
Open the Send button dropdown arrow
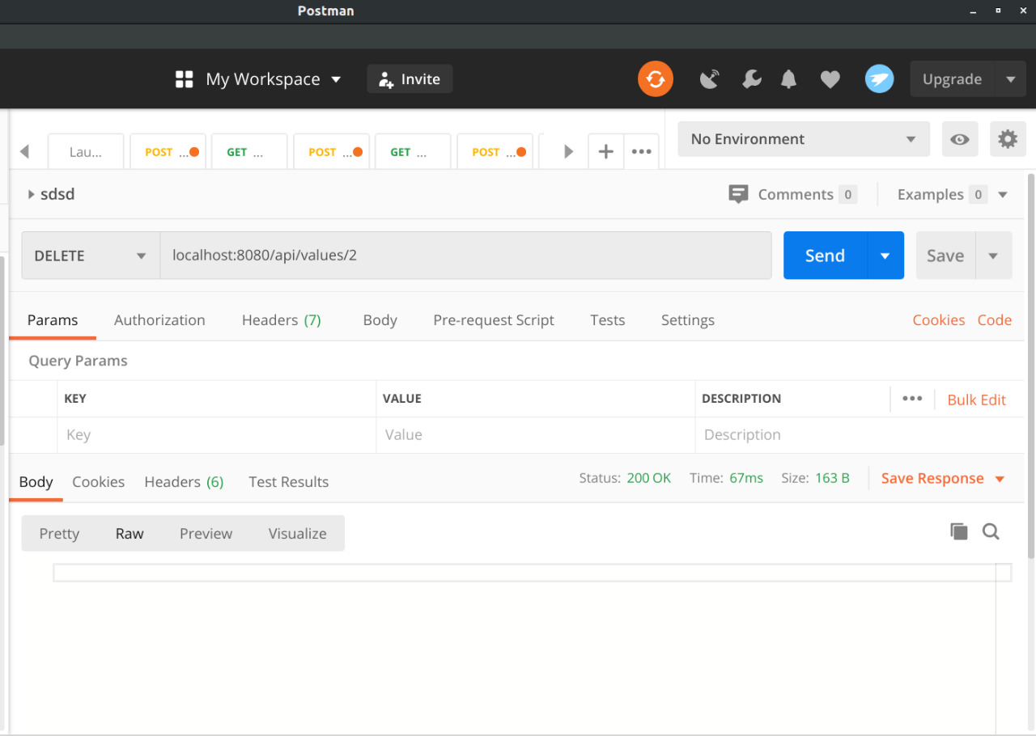tap(885, 256)
